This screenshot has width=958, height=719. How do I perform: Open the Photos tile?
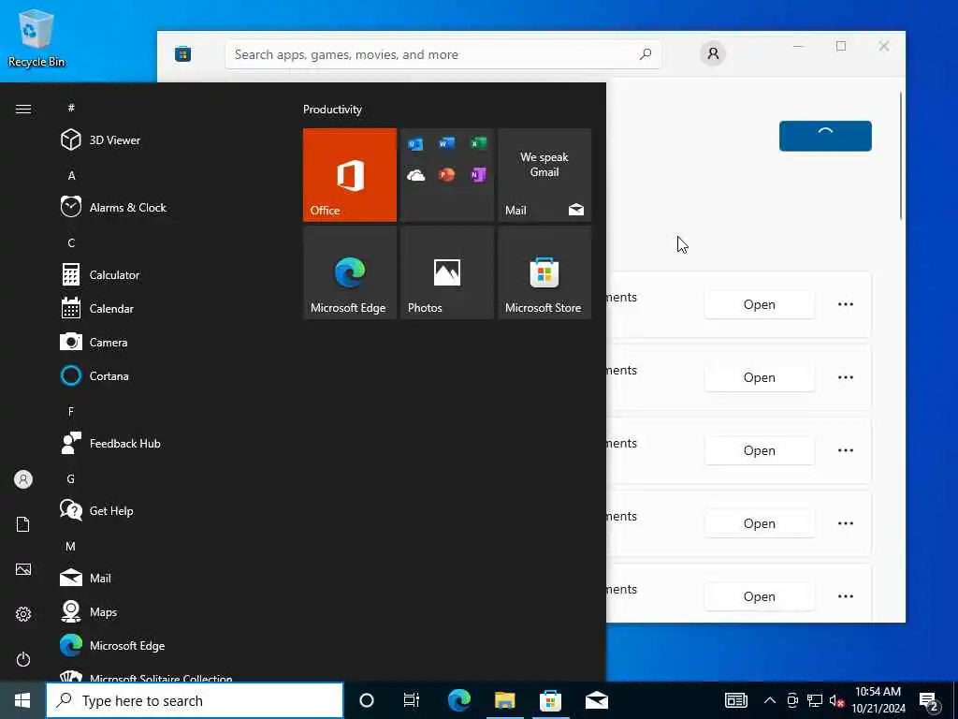(x=447, y=272)
